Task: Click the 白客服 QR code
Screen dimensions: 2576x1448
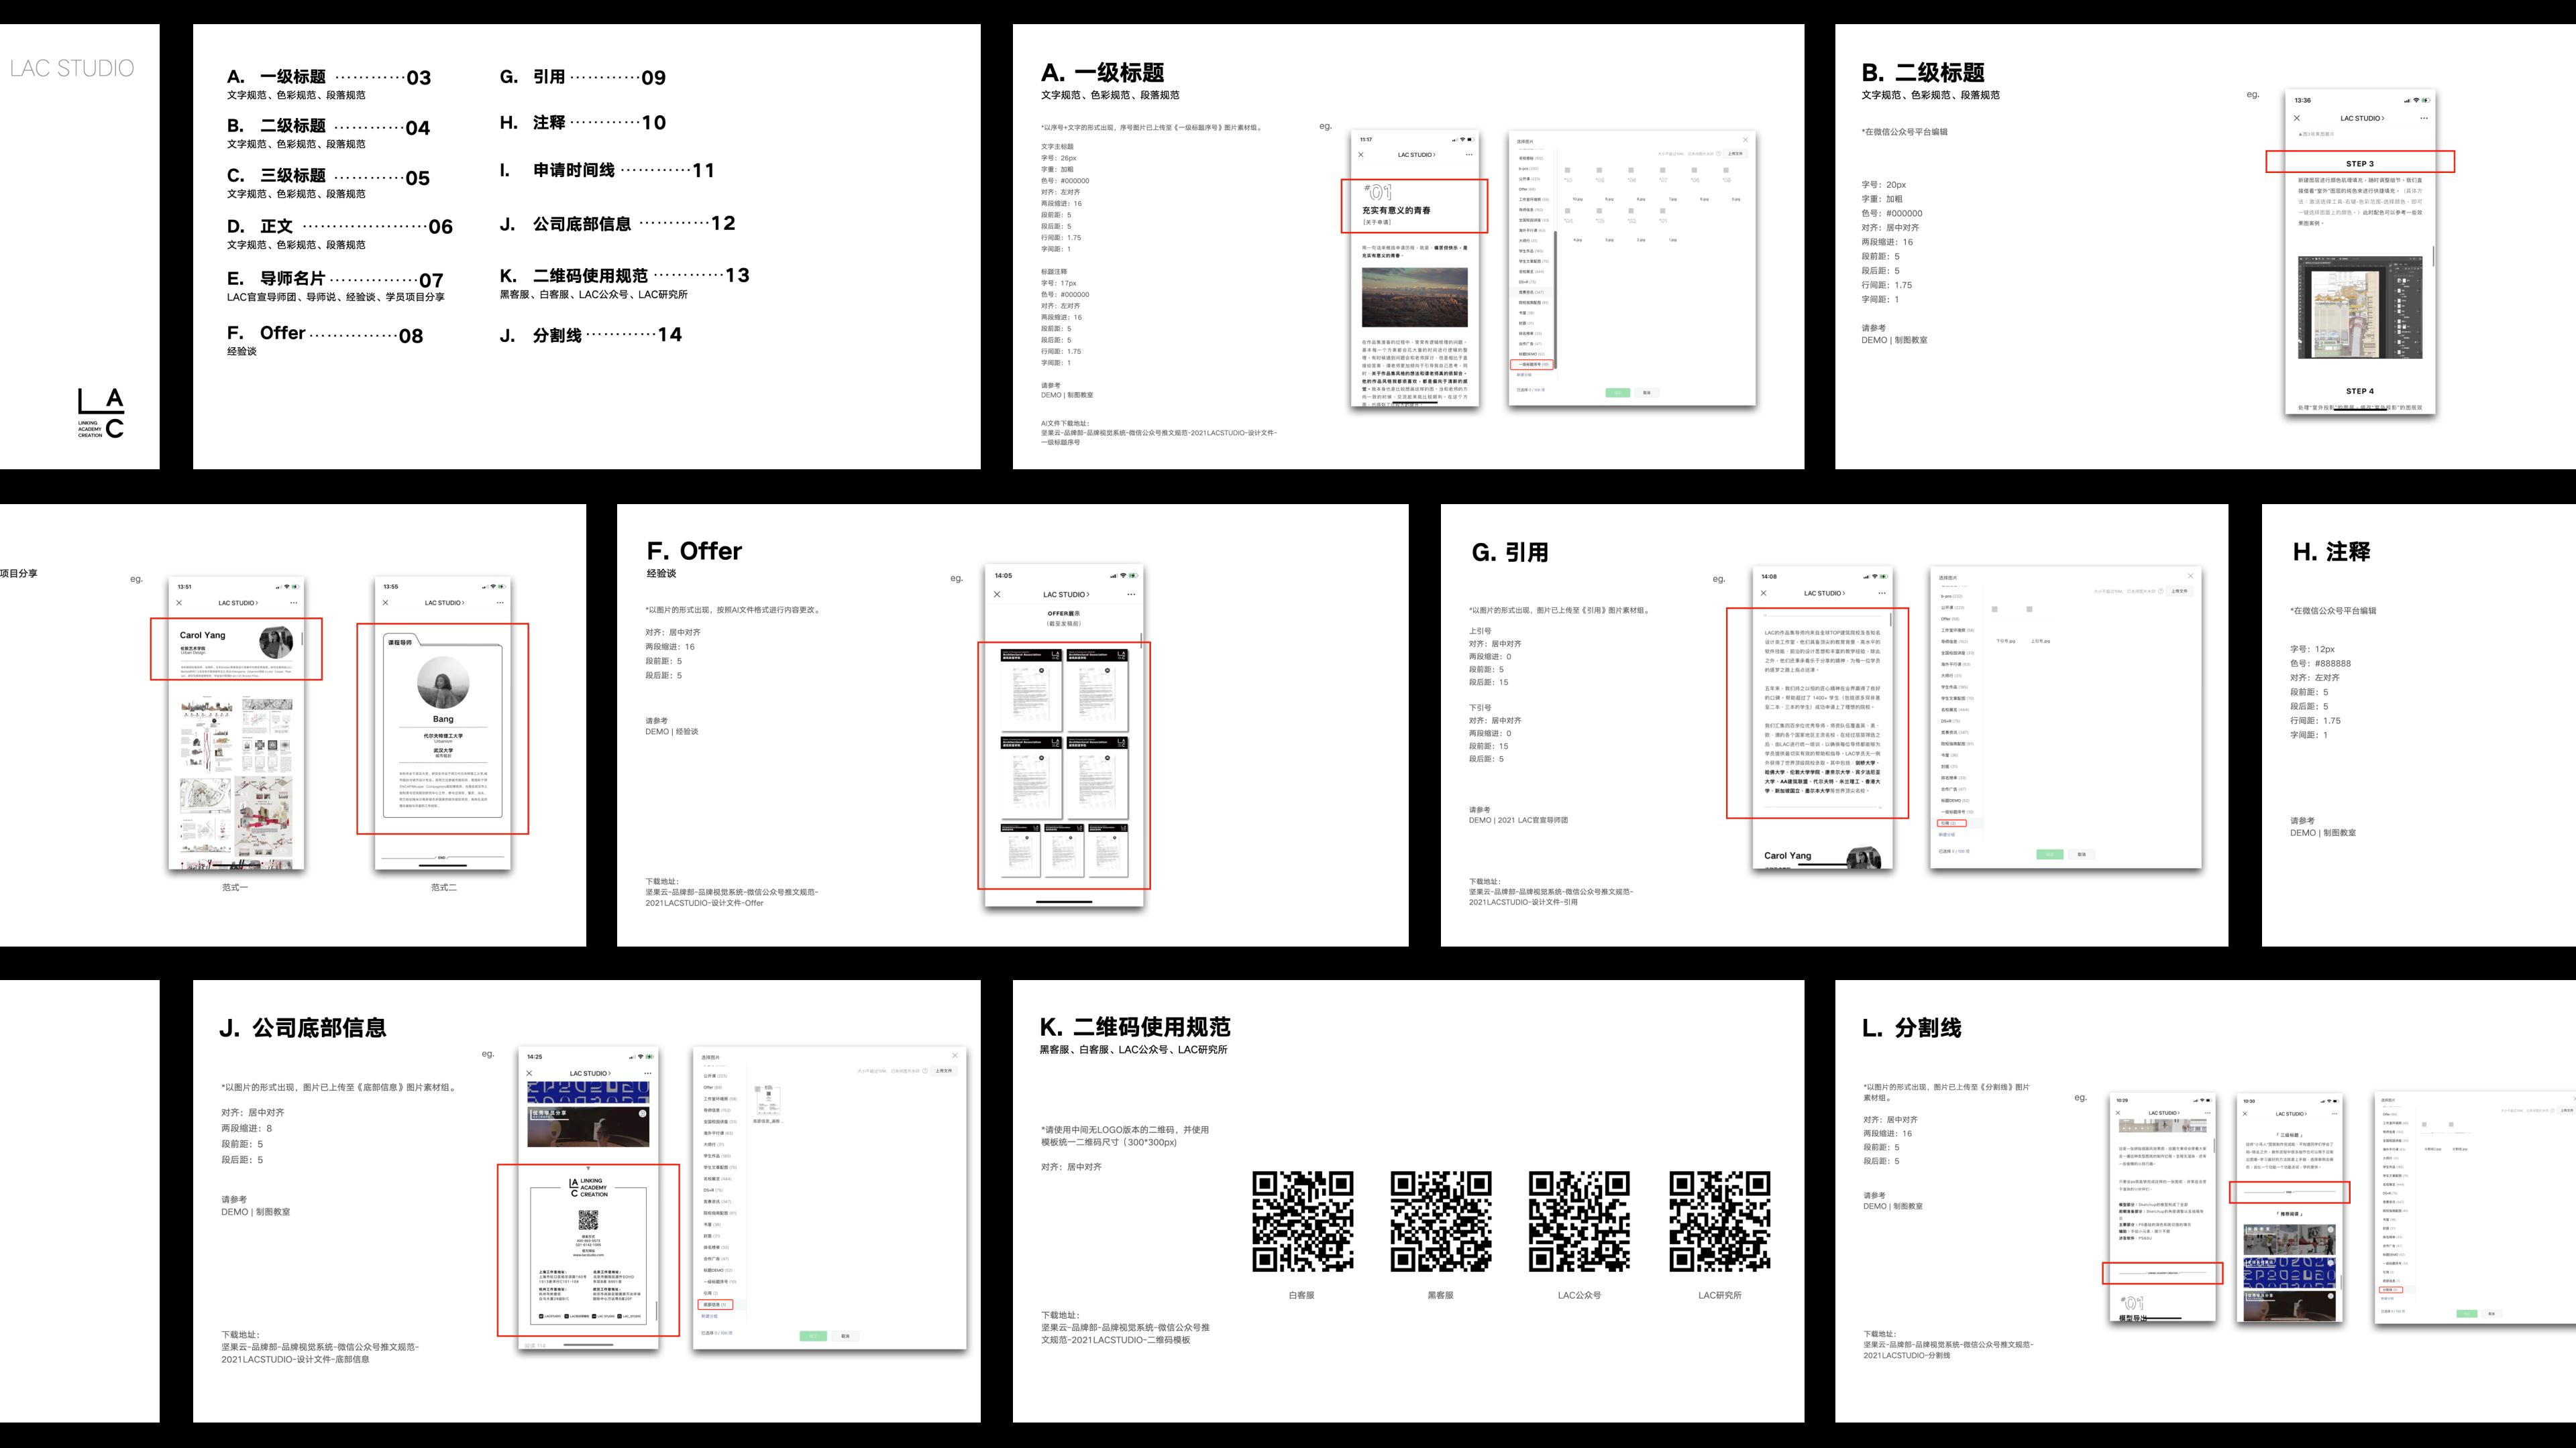Action: point(1302,1221)
